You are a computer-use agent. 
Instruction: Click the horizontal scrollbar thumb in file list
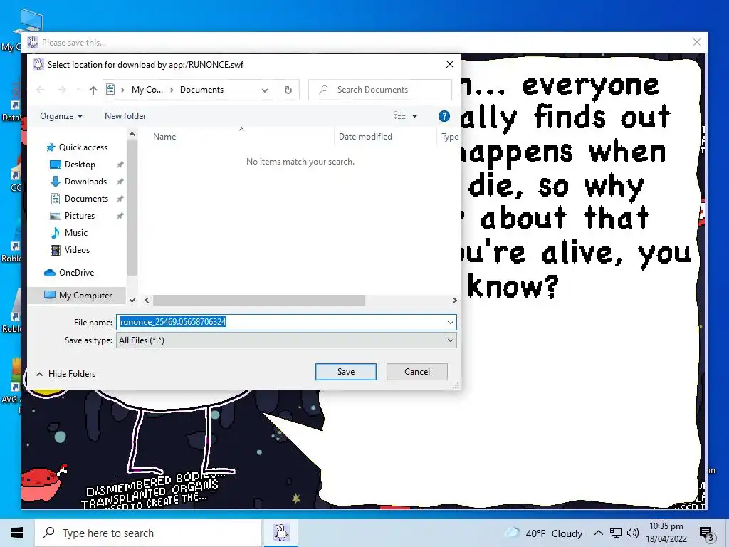tap(259, 301)
